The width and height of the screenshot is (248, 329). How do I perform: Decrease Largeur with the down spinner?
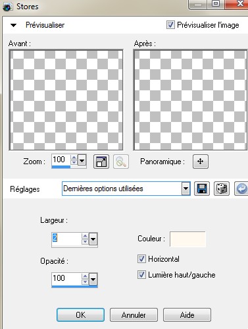(x=85, y=241)
